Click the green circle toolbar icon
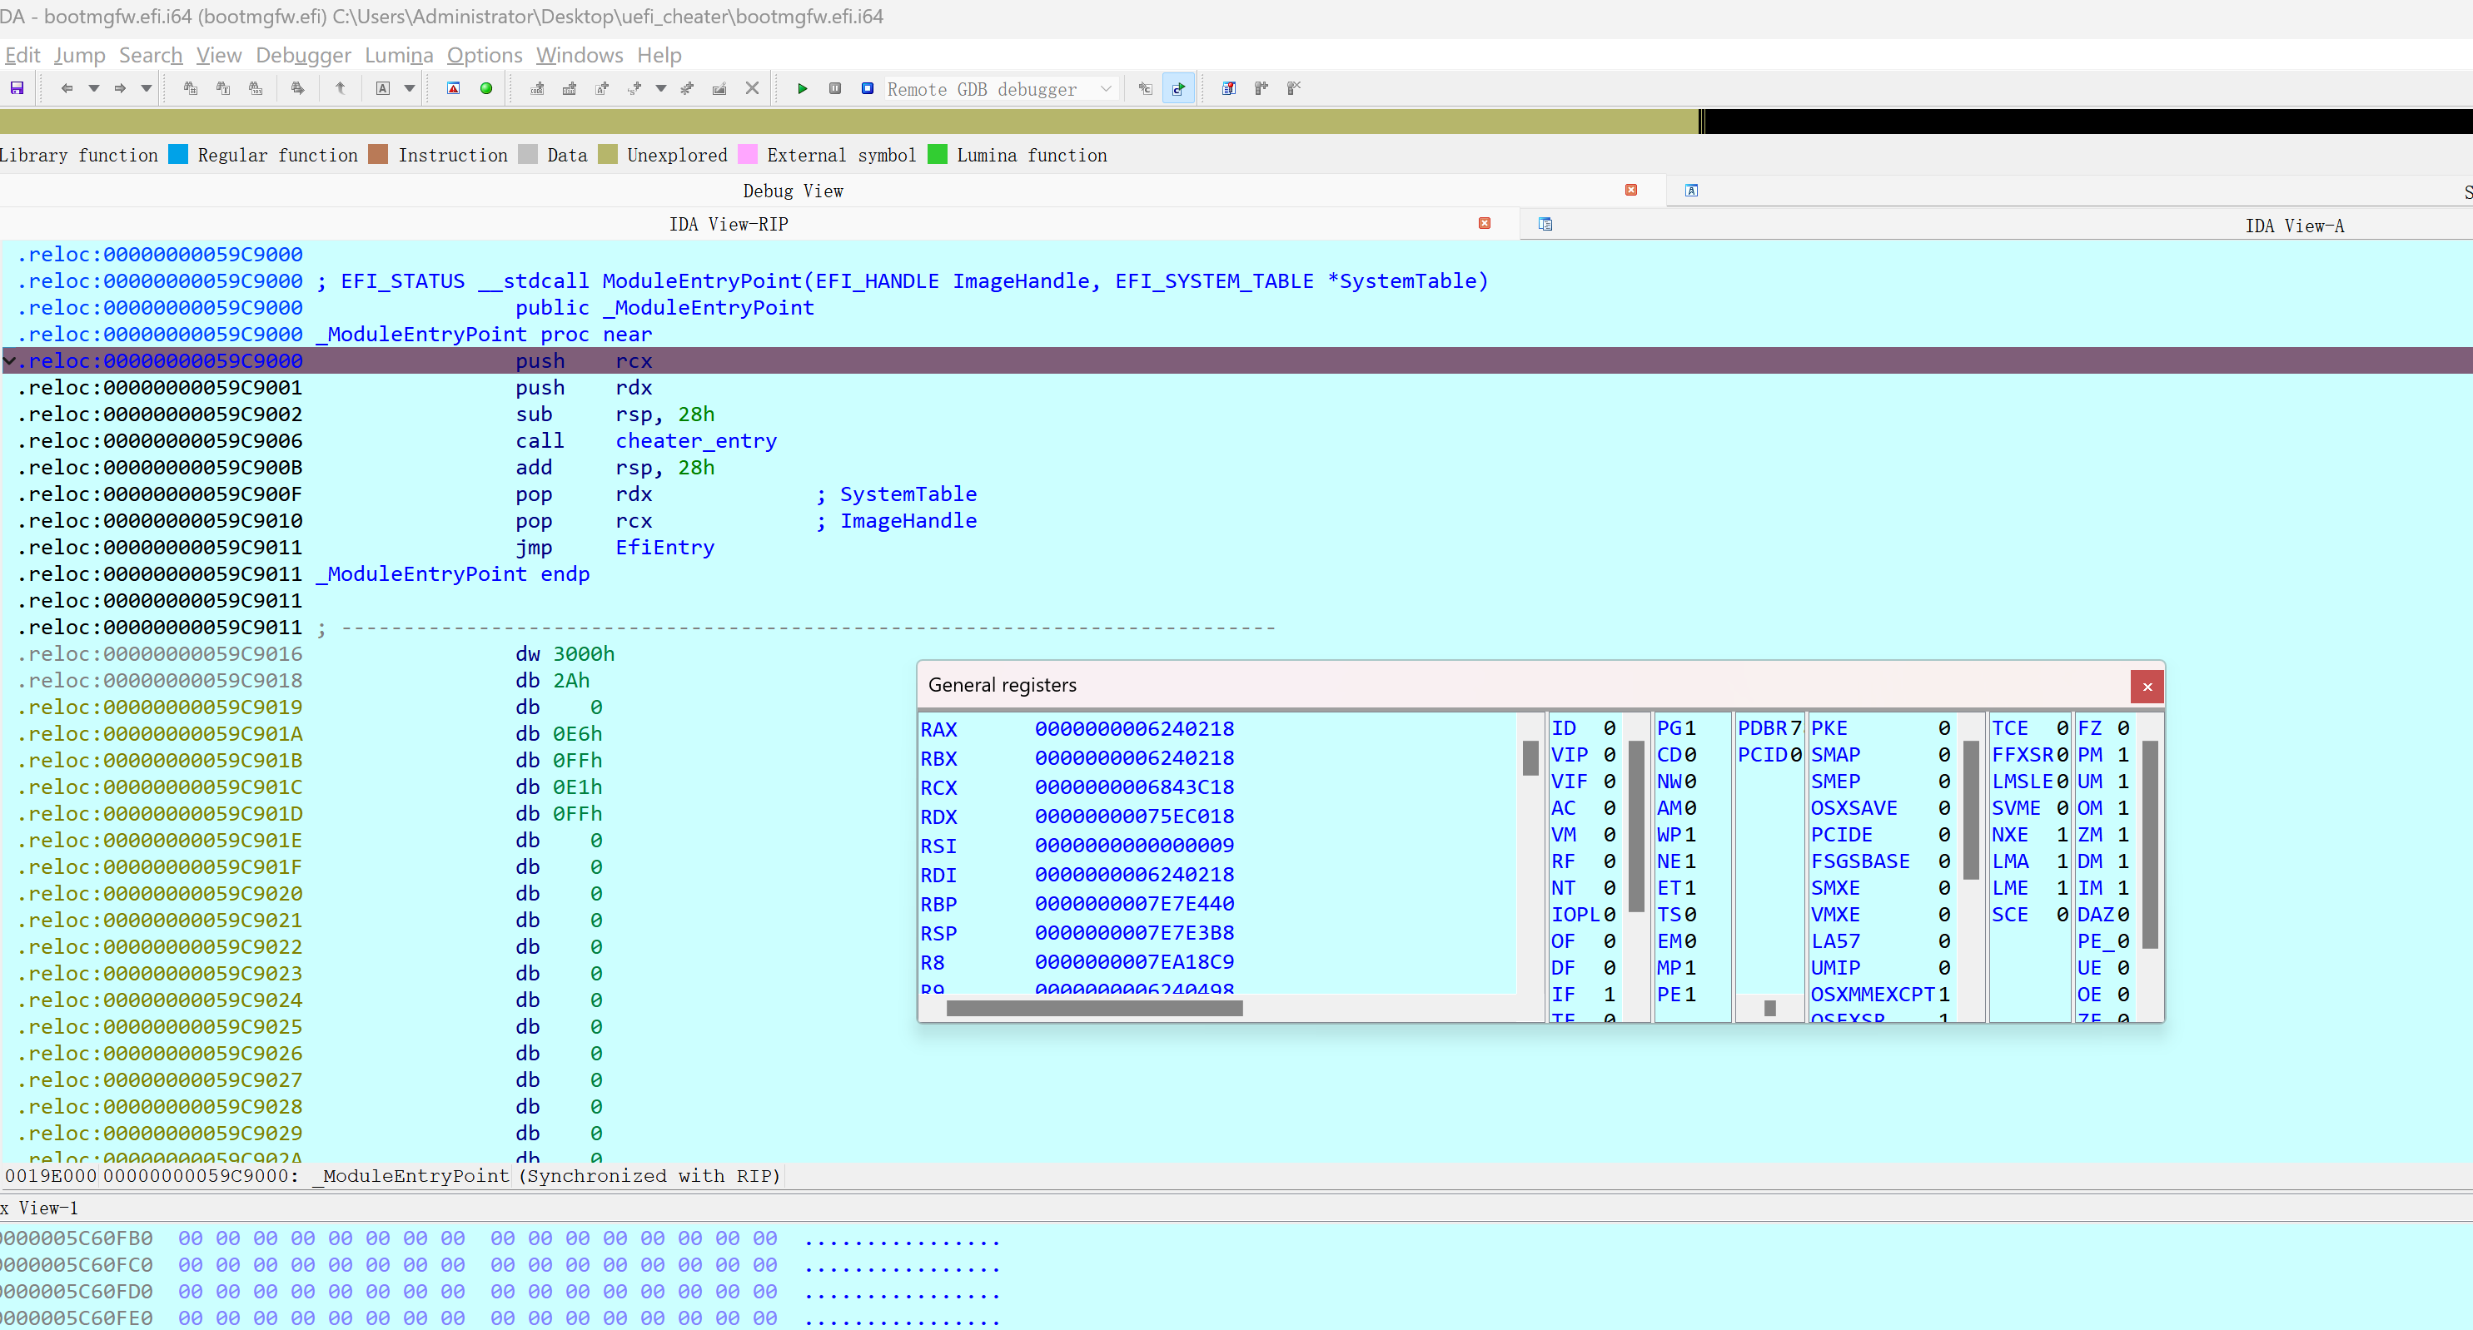Viewport: 2473px width, 1330px height. [485, 88]
